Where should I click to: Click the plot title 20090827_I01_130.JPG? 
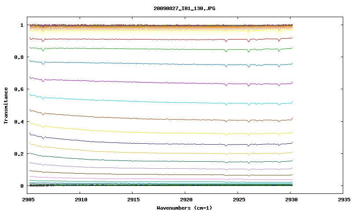tap(184, 8)
